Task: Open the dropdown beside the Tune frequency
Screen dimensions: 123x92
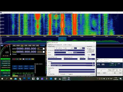Action: pos(44,52)
